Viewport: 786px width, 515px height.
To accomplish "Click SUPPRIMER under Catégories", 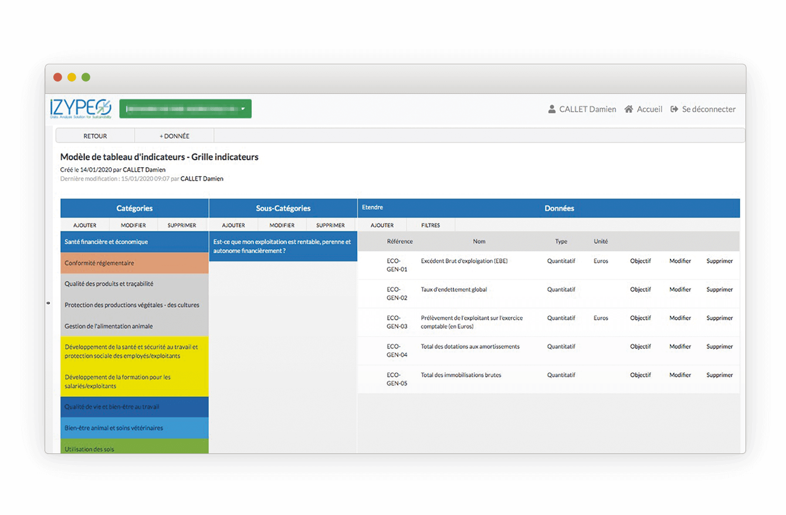I will click(x=182, y=225).
